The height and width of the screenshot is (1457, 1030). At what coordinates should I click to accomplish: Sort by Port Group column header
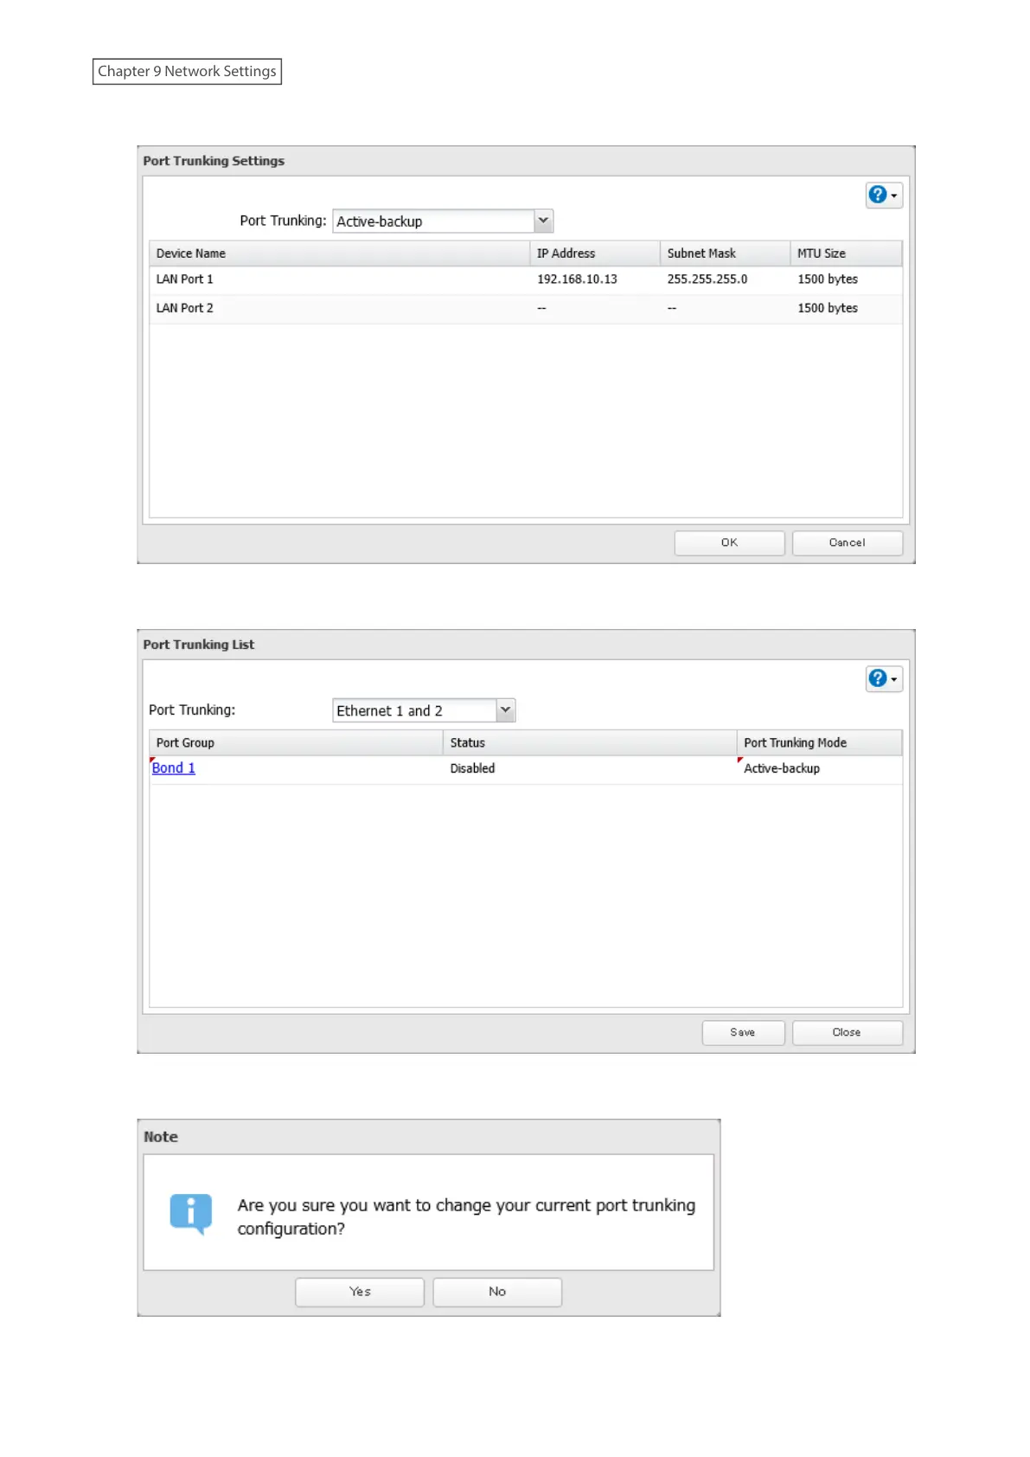(296, 743)
